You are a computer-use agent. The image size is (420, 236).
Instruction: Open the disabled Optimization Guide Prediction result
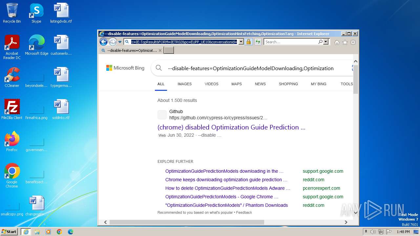coord(231,127)
